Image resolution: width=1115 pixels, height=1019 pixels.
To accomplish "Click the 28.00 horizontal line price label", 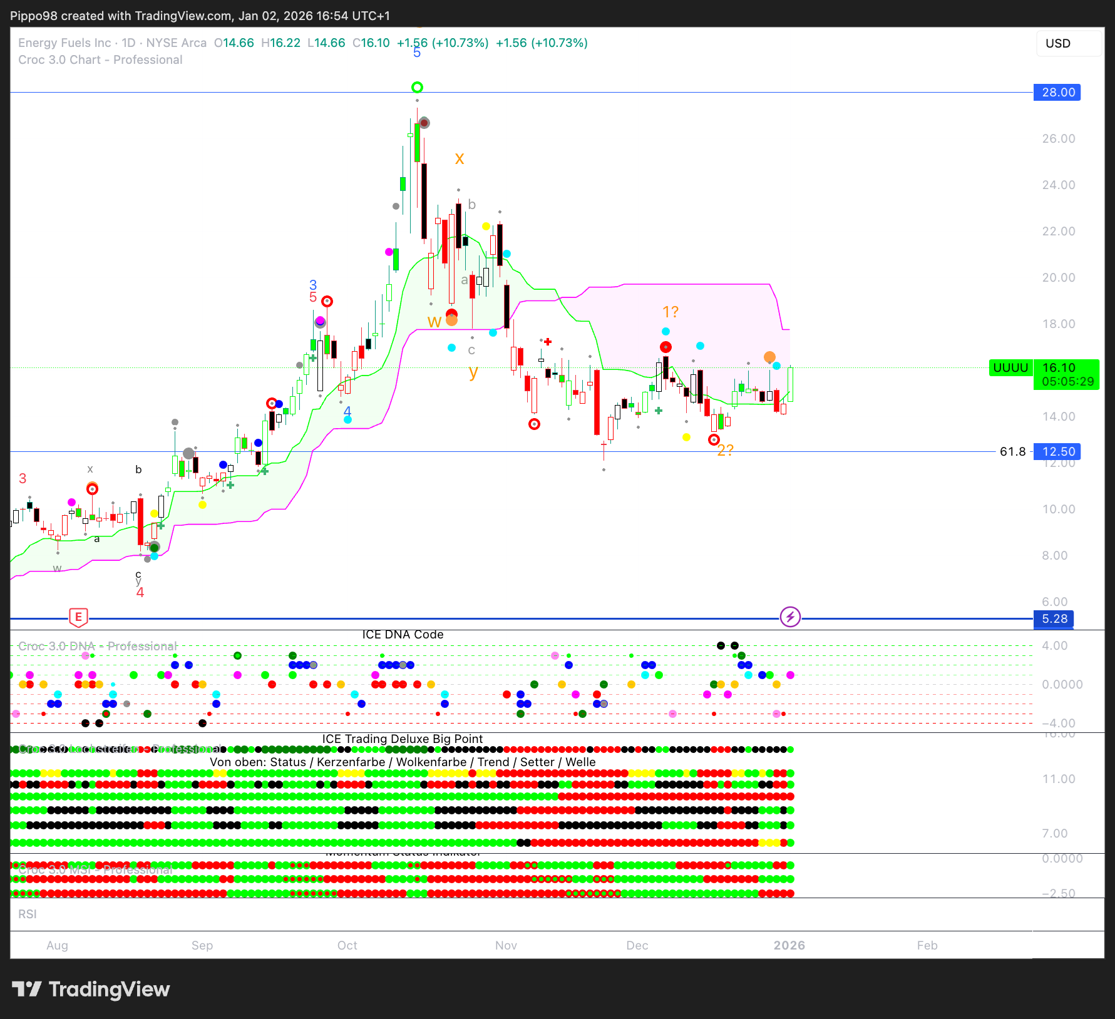I will (1057, 93).
